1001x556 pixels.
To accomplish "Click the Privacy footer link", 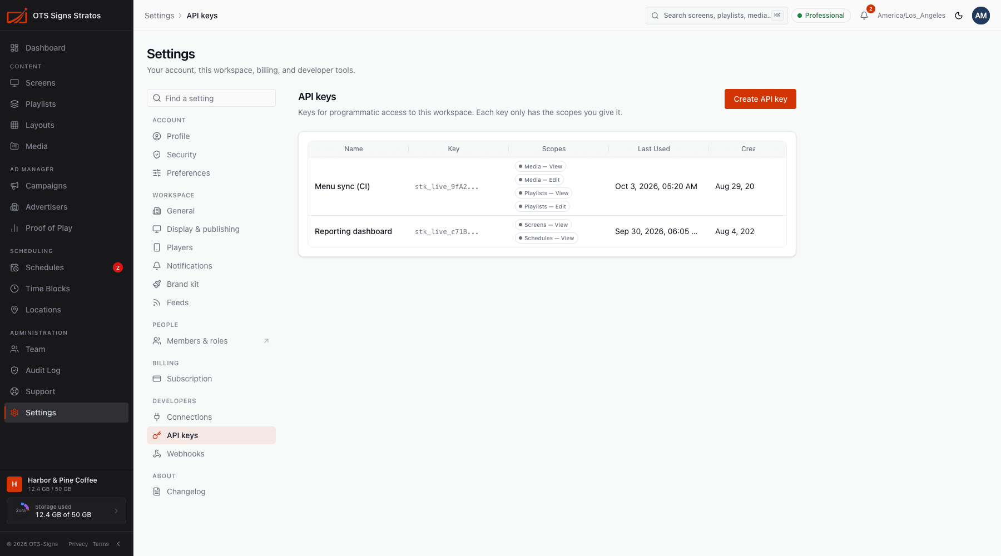I will (78, 544).
